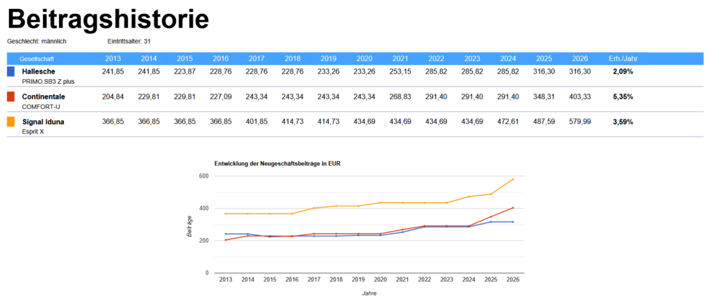Screen dimensions: 712x301
Task: Click the Jahre x-axis label below chart
Action: coord(369,293)
